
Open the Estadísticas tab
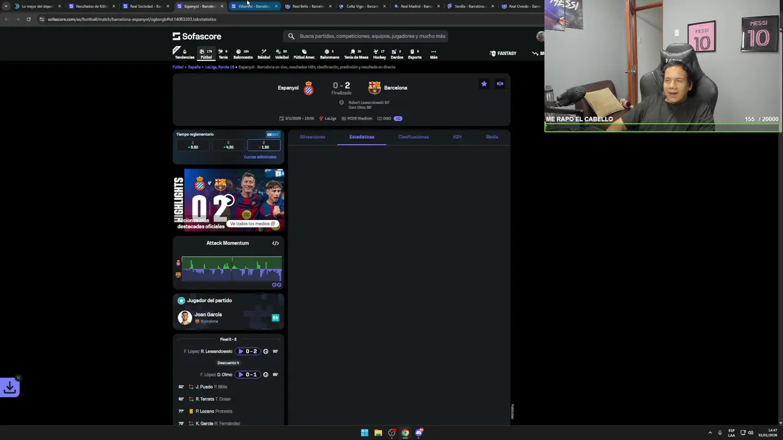pyautogui.click(x=362, y=137)
